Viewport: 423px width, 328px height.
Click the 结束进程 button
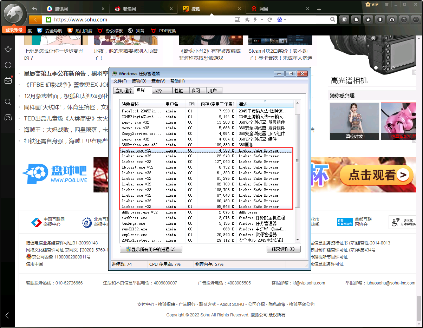point(284,249)
